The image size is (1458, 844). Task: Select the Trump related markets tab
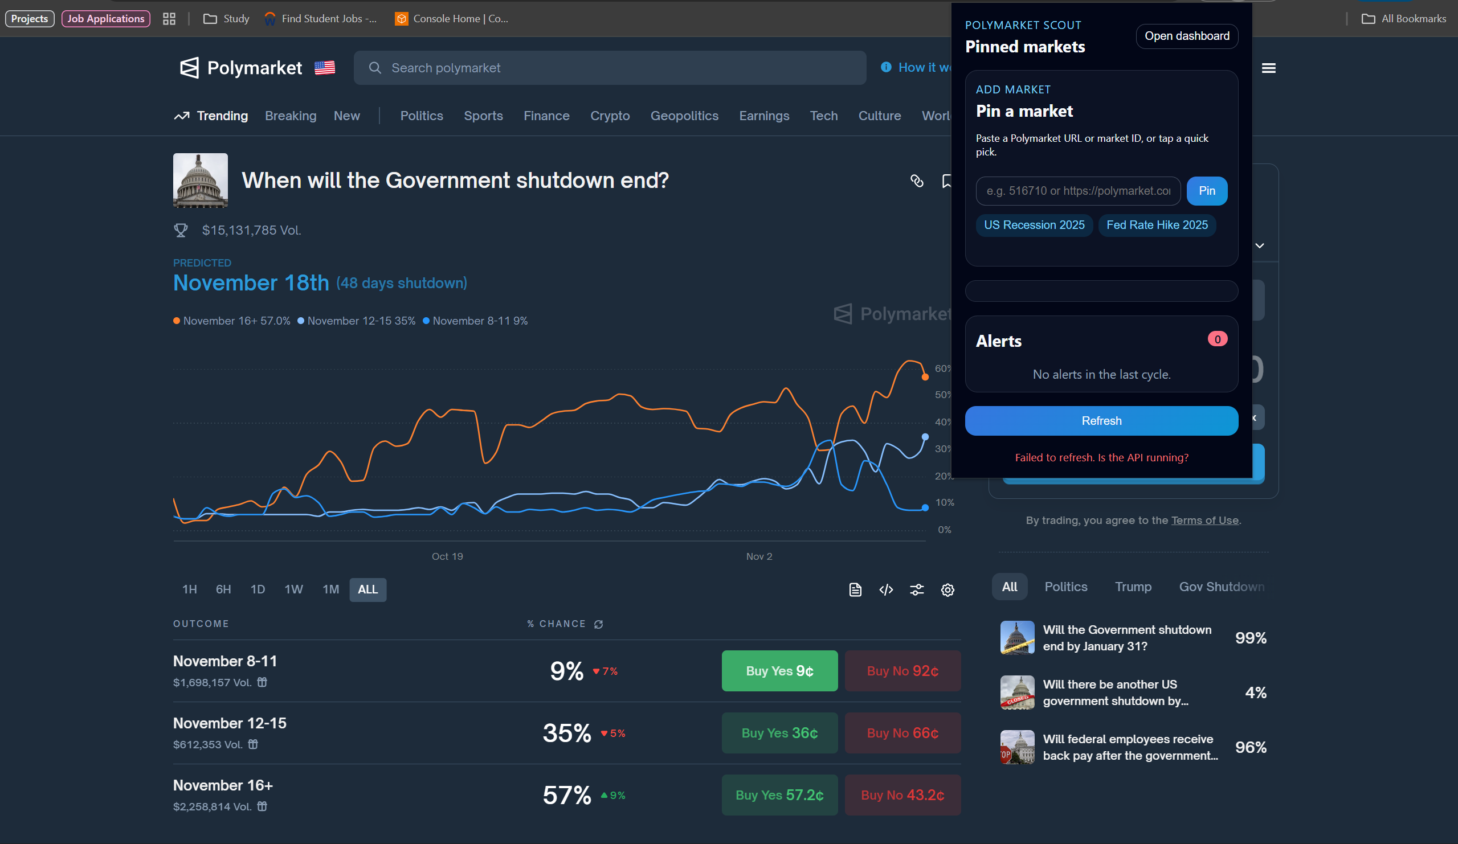[1133, 587]
